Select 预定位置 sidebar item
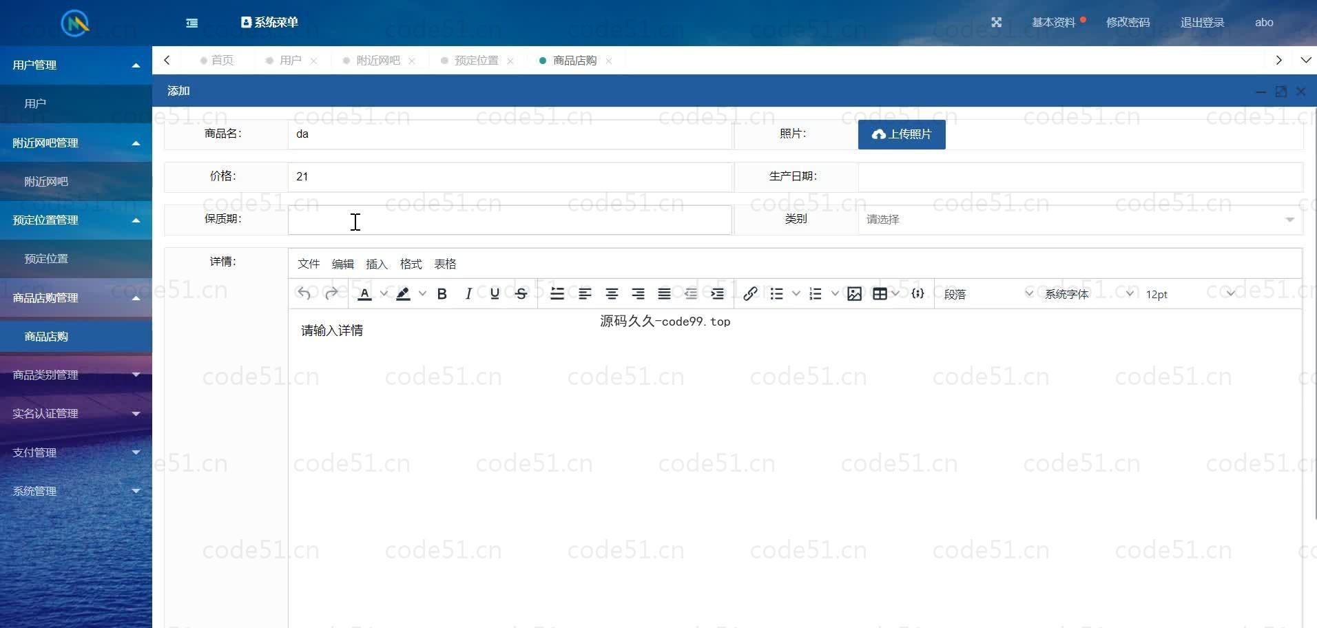This screenshot has height=628, width=1317. coord(76,259)
